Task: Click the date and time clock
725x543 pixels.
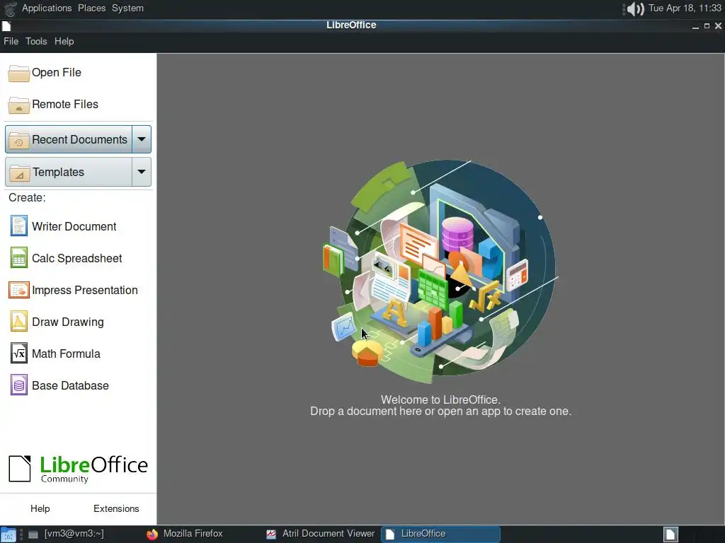Action: tap(685, 8)
